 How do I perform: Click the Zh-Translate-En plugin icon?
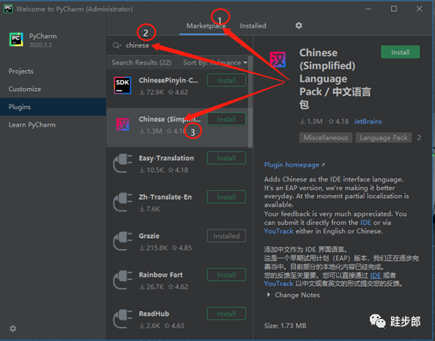point(122,202)
